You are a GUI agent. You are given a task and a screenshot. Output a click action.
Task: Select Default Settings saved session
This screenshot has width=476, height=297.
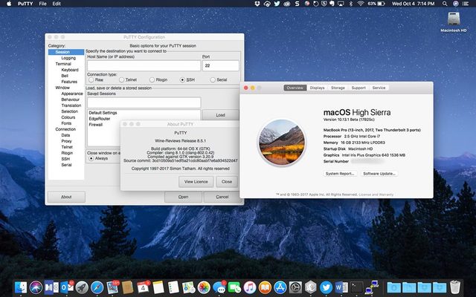point(103,113)
